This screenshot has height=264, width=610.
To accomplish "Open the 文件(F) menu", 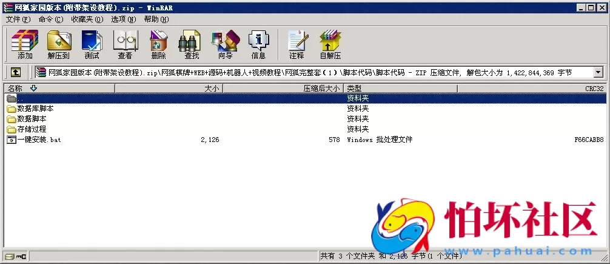I will 18,19.
